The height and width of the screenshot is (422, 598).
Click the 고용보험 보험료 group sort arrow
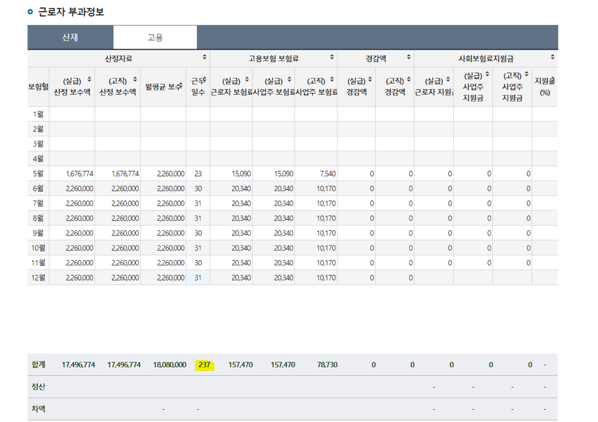[x=332, y=57]
